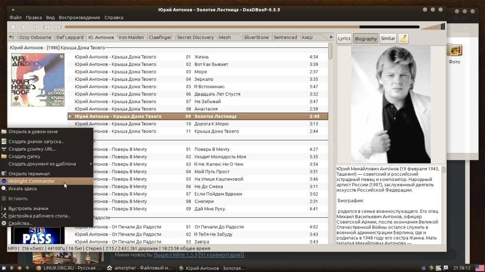Viewport: 485px width, 272px height.
Task: Select track 02 Я Тебя Не Забуду
Action: click(x=197, y=234)
